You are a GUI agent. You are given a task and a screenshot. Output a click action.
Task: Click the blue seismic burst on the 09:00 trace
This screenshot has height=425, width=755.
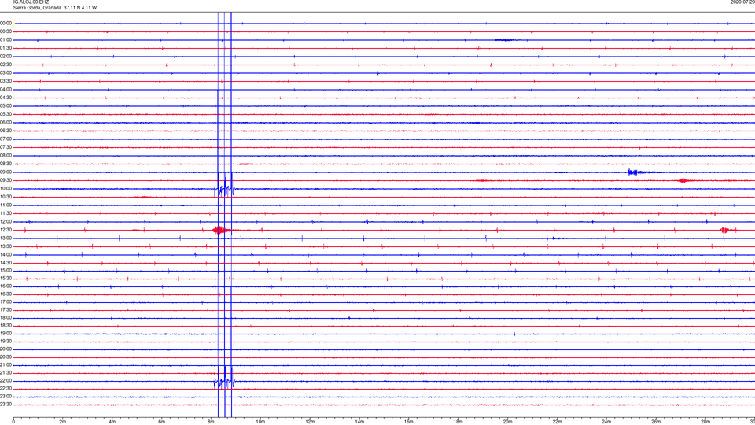(x=633, y=172)
